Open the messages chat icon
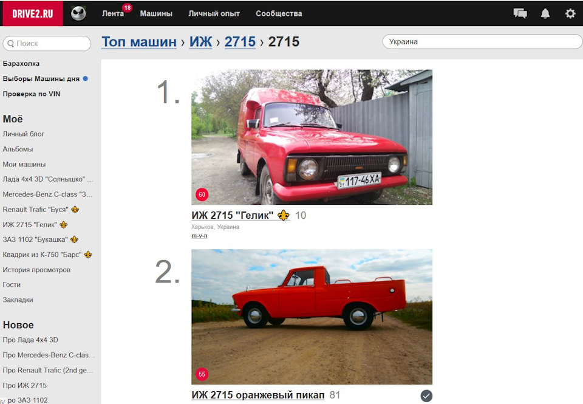583x404 pixels. (520, 14)
